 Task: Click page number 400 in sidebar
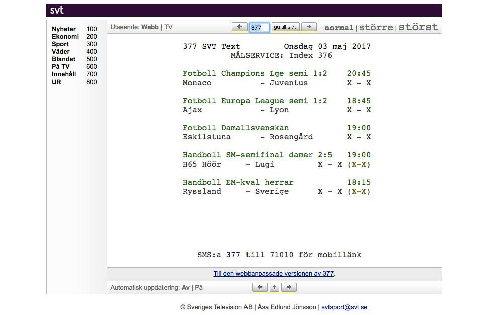[x=92, y=51]
